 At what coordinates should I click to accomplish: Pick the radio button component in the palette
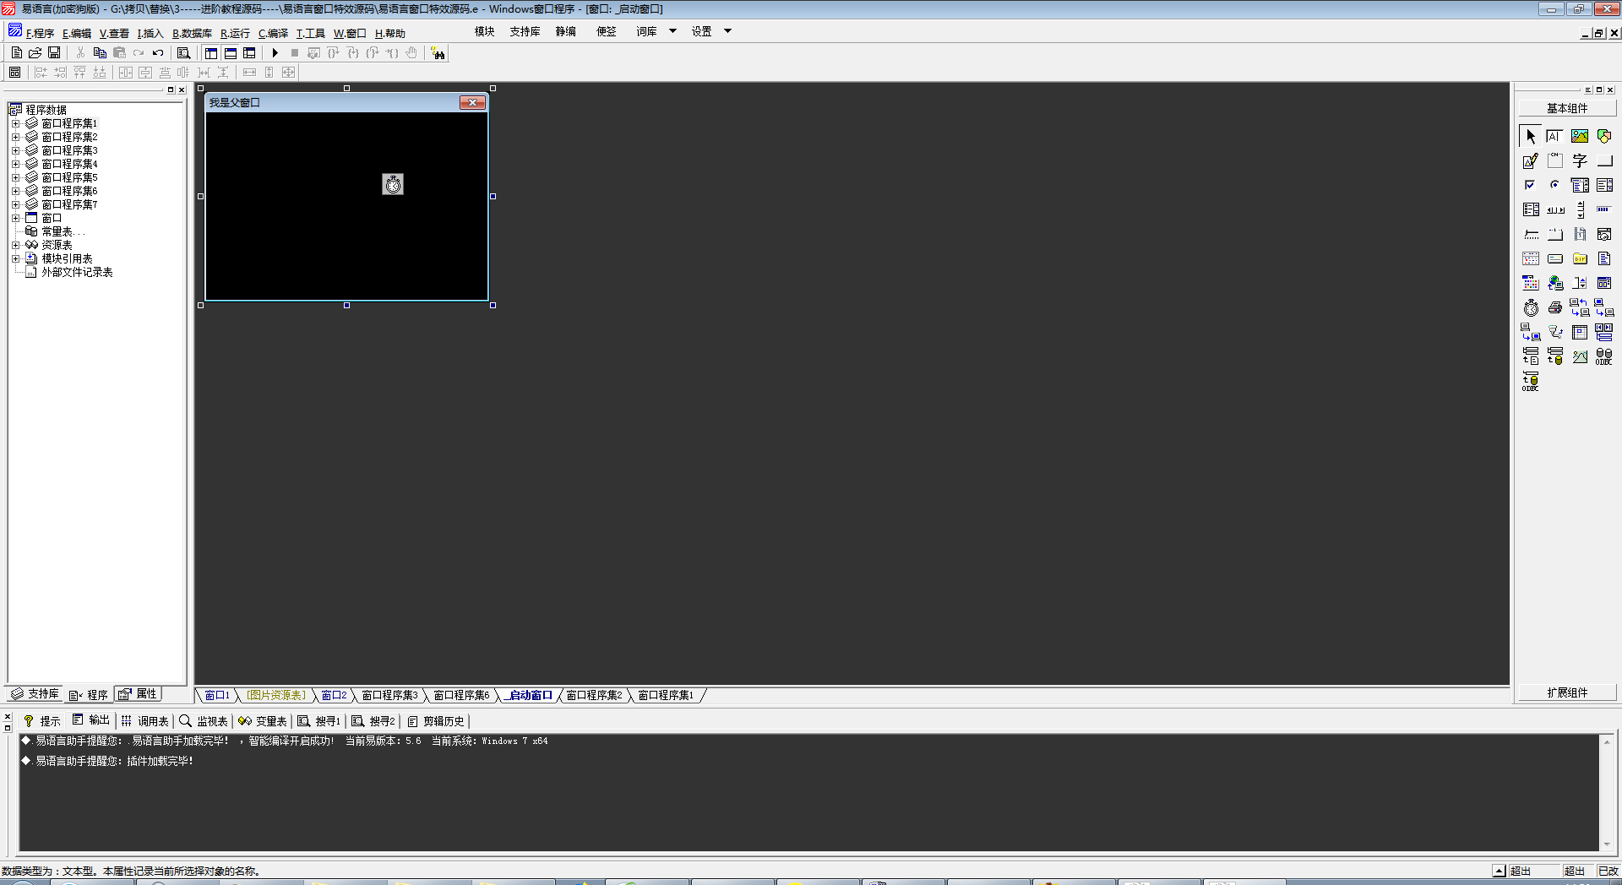point(1555,185)
